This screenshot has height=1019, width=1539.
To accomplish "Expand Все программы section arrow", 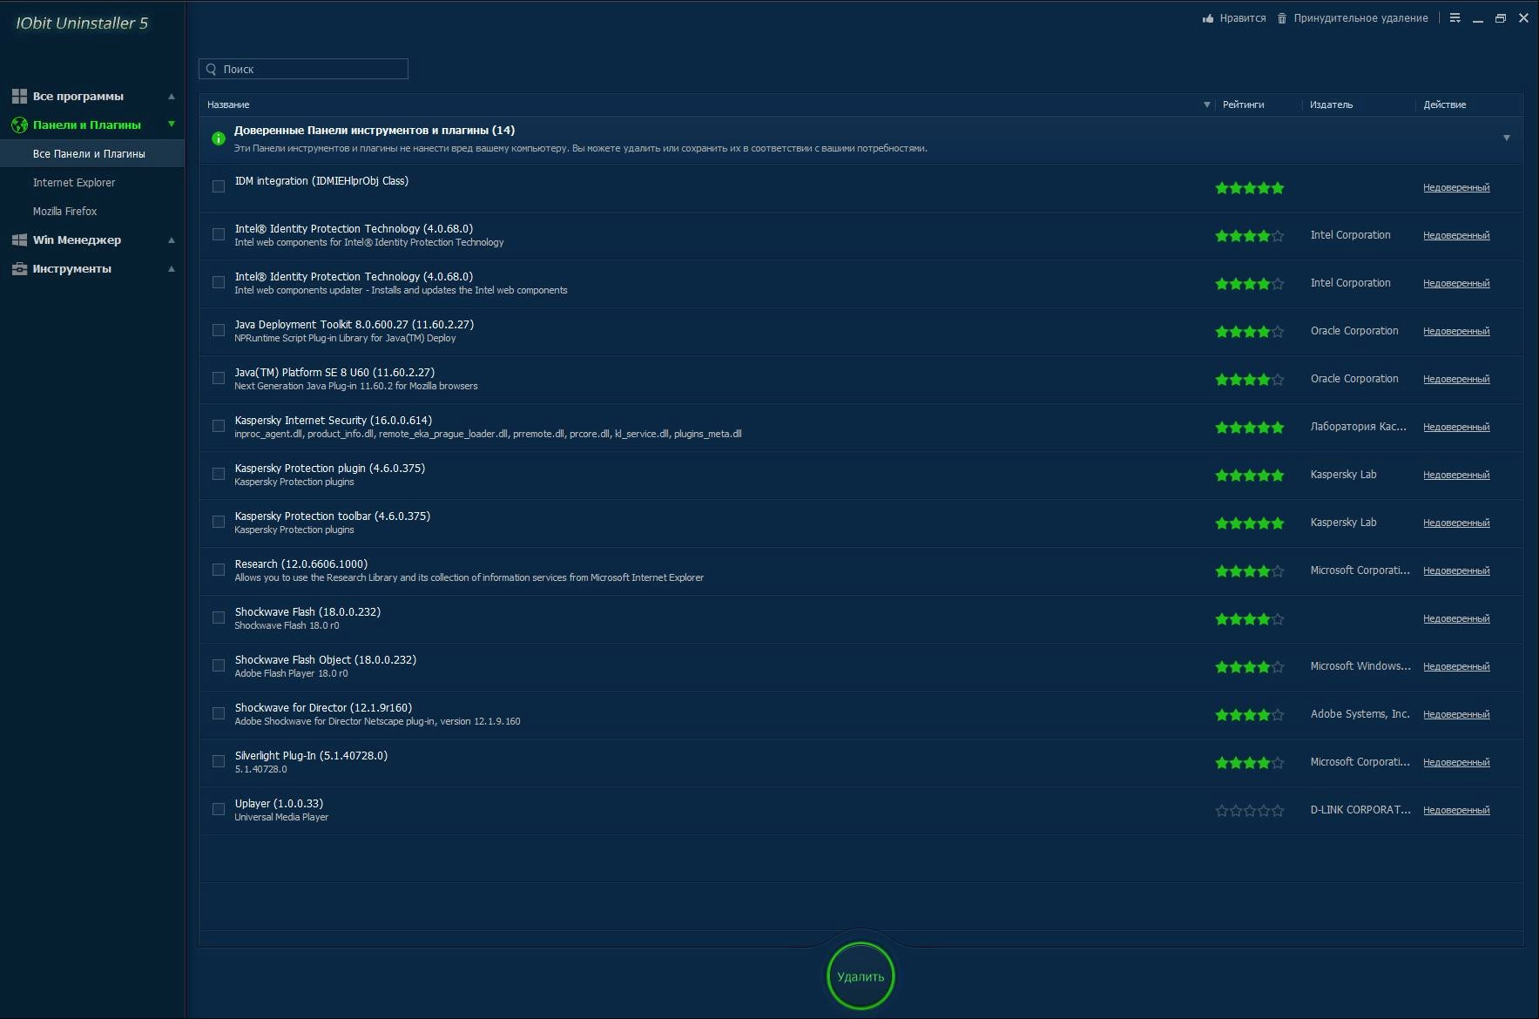I will (x=172, y=96).
